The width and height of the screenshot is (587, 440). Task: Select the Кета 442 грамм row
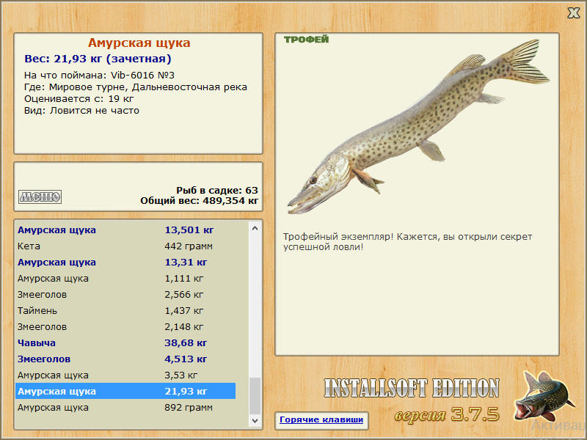point(125,246)
